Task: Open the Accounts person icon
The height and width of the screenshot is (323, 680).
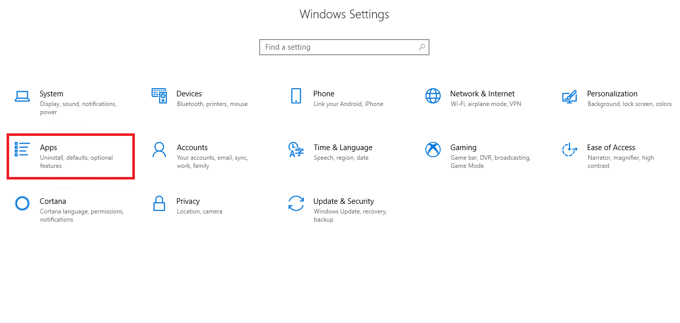Action: pyautogui.click(x=159, y=150)
